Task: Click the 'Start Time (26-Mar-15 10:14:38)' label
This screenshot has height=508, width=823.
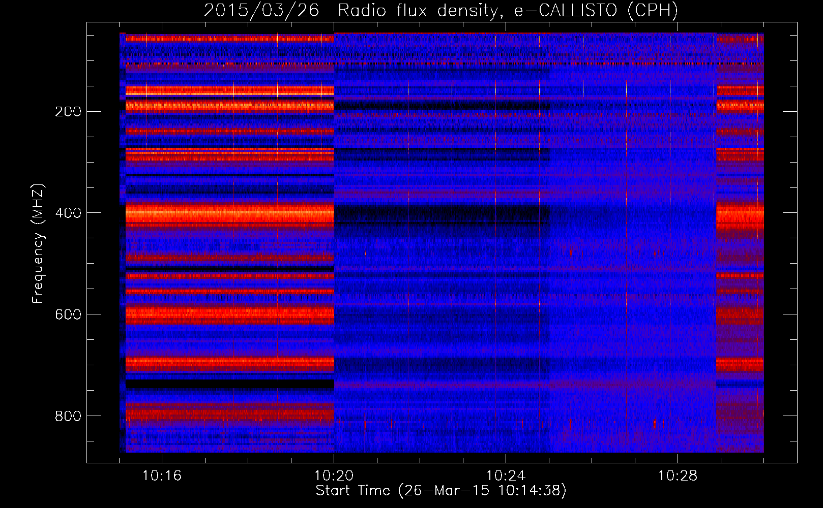Action: click(x=441, y=491)
